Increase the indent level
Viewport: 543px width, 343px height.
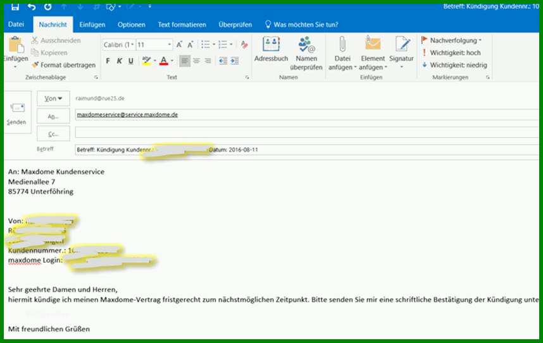point(234,61)
